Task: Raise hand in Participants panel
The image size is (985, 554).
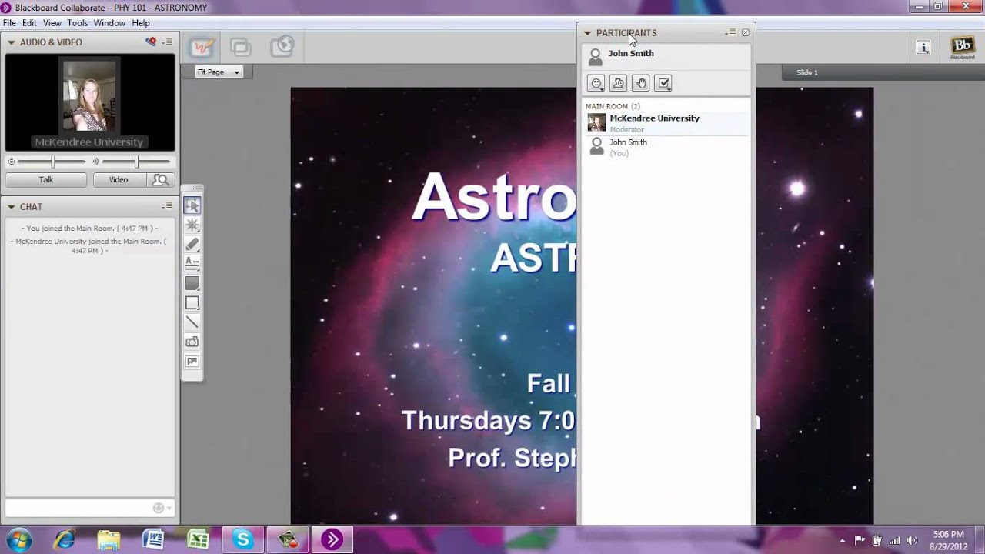Action: coord(641,83)
